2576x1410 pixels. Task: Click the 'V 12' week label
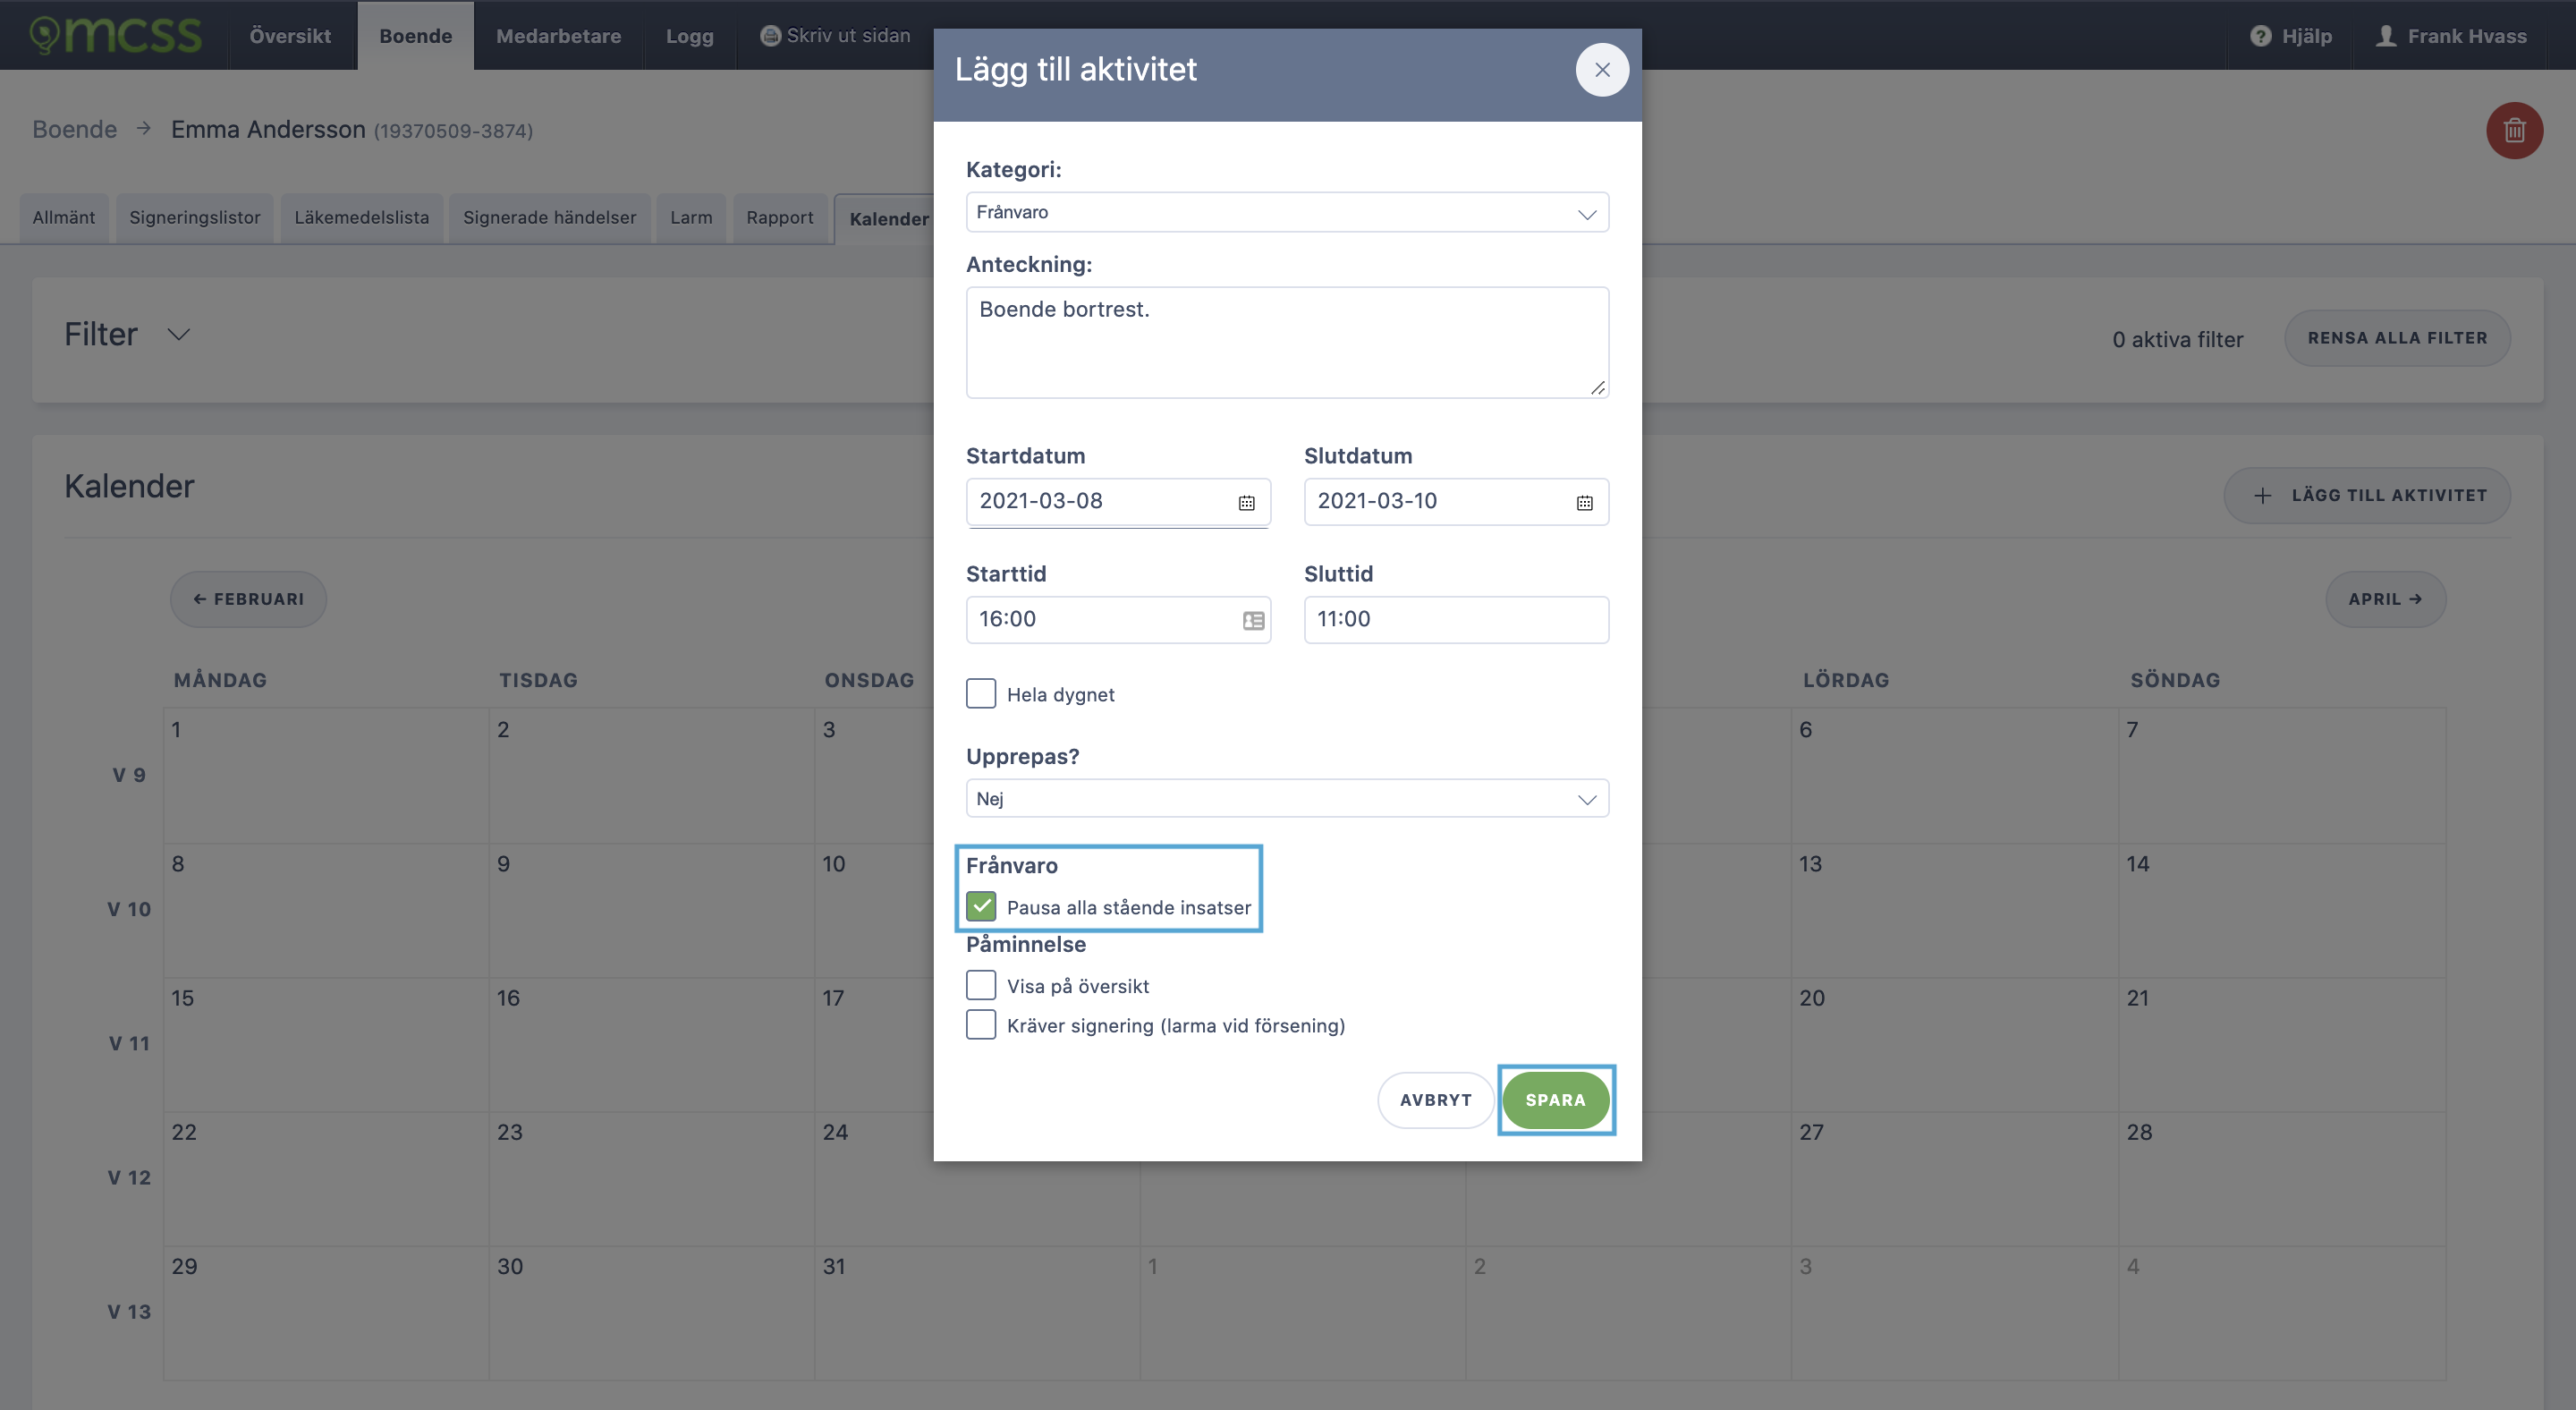point(129,1178)
